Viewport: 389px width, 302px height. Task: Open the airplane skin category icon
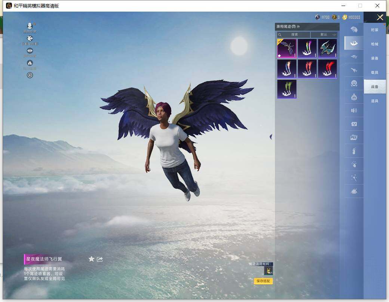tap(354, 70)
